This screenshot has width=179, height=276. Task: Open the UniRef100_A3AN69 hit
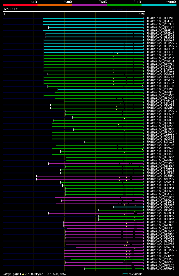click(161, 216)
